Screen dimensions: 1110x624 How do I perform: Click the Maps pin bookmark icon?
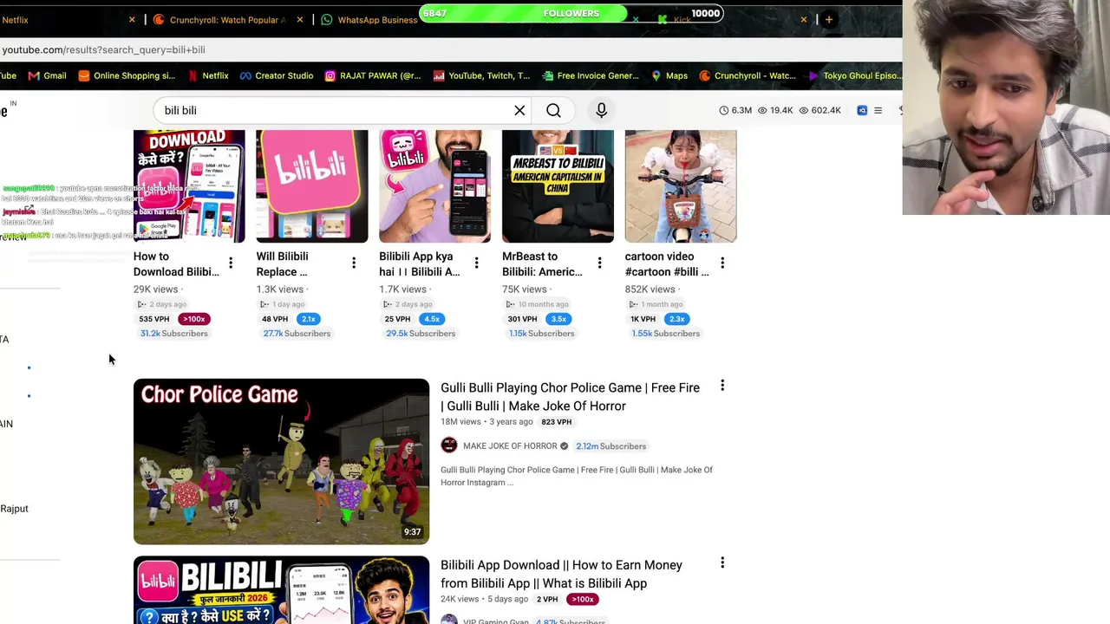pyautogui.click(x=656, y=75)
